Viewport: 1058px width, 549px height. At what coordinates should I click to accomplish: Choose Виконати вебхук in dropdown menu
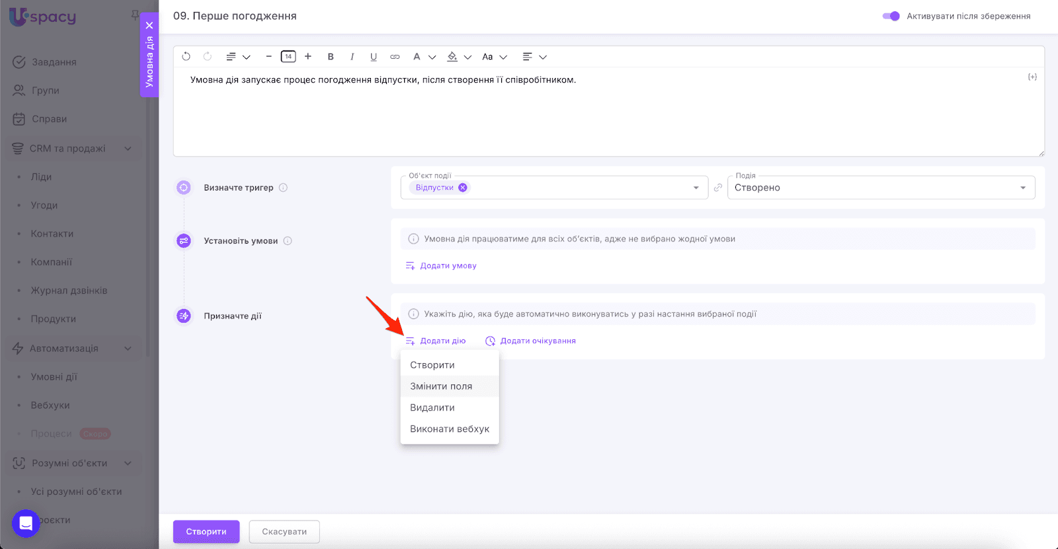pos(450,429)
